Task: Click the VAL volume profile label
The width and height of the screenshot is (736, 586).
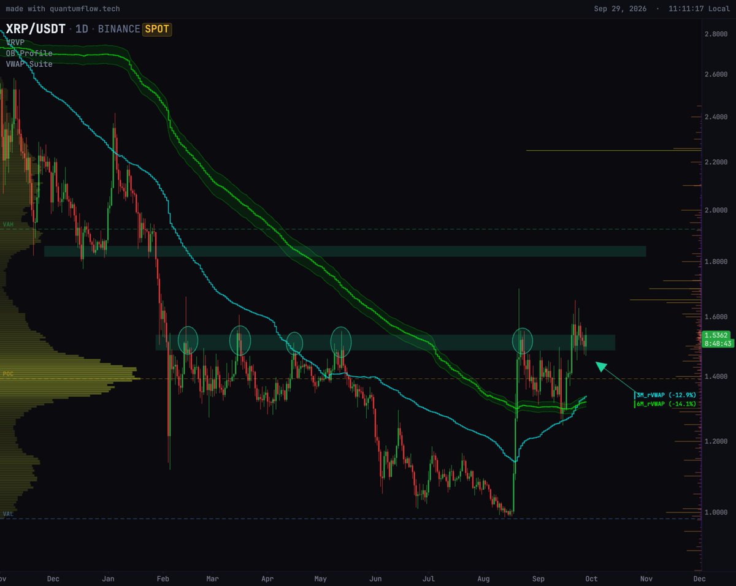Action: pyautogui.click(x=7, y=514)
